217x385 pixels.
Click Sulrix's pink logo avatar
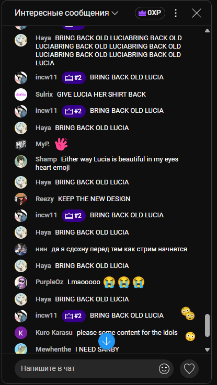pos(21,95)
